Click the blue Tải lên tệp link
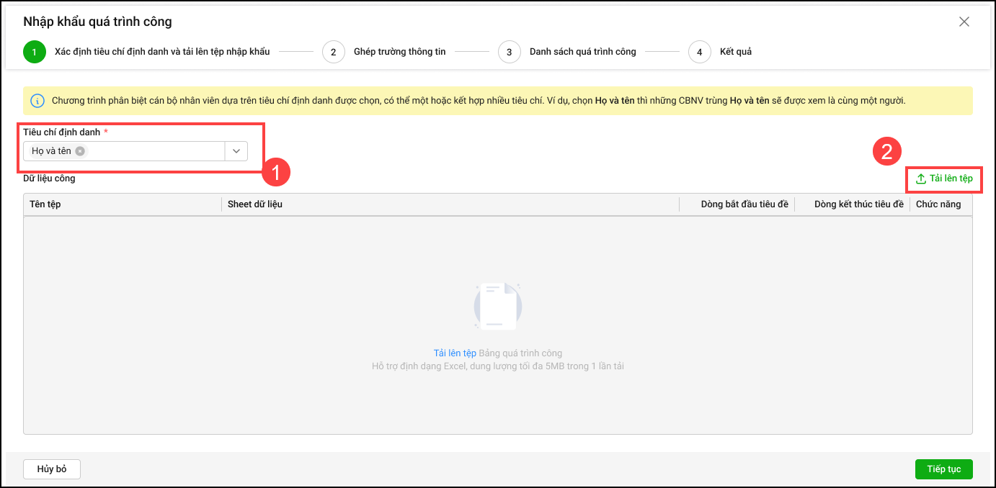This screenshot has height=488, width=996. pyautogui.click(x=455, y=353)
